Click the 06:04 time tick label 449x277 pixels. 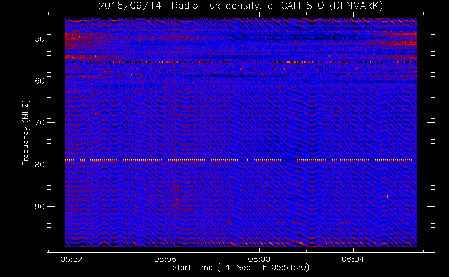click(x=353, y=260)
